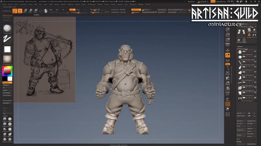
Task: Expand the Merge section in Subtool panel
Action: click(x=239, y=142)
